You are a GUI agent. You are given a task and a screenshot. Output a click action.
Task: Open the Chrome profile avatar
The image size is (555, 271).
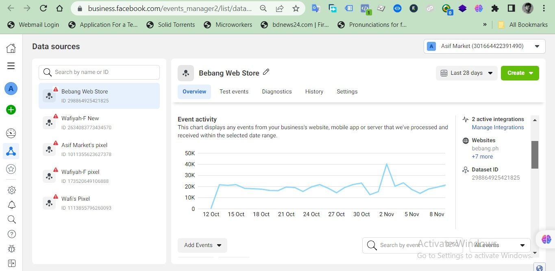528,8
